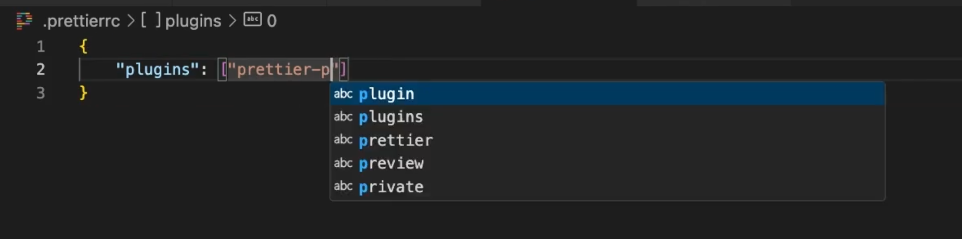The height and width of the screenshot is (239, 962).
Task: Click the array brackets icon before plugins breadcrumb
Action: tap(151, 21)
